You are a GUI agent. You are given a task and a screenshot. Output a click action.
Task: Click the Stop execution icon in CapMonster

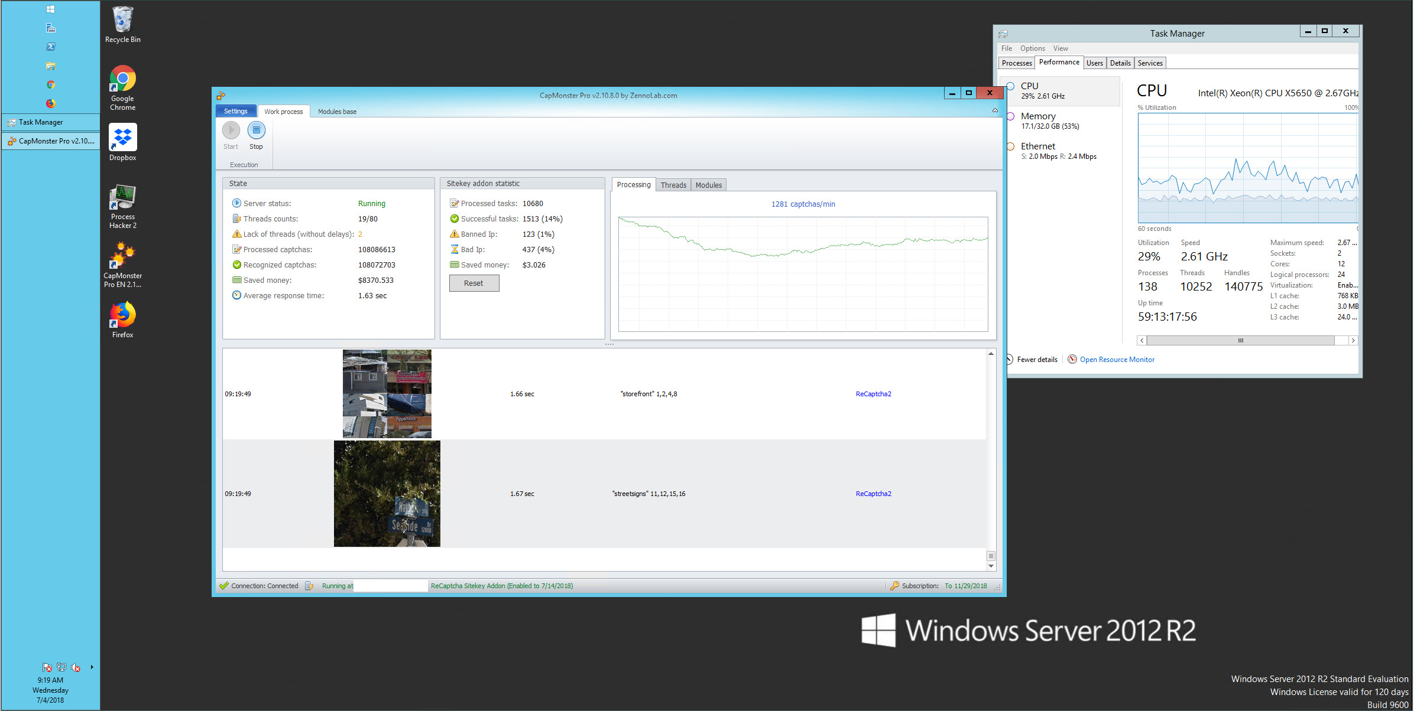256,129
